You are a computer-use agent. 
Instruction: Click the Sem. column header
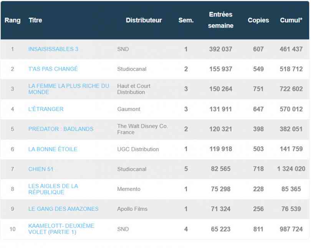187,20
